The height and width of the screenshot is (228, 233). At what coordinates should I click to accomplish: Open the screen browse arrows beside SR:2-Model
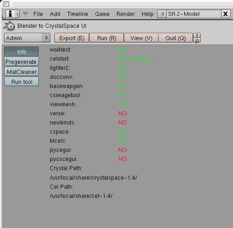162,14
